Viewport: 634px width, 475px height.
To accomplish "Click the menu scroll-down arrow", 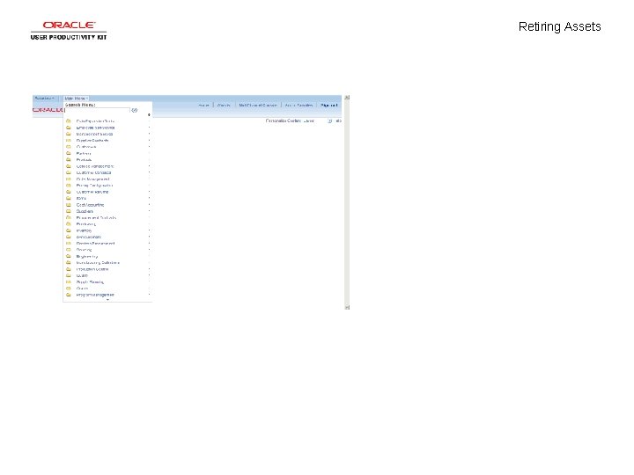I will click(107, 300).
